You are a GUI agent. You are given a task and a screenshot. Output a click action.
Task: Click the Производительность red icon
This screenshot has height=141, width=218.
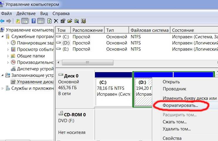13,62
